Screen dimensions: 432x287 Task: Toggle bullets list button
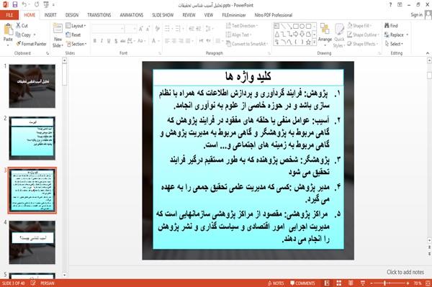tap(167, 29)
